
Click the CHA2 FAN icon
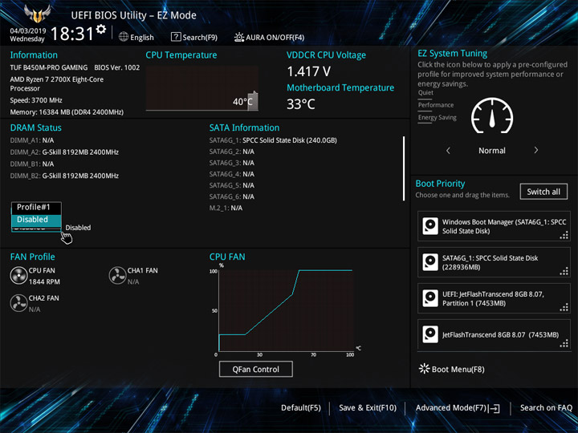tap(18, 303)
